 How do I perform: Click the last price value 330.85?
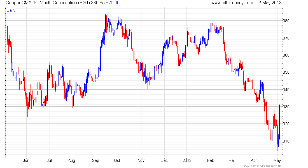click(x=98, y=3)
